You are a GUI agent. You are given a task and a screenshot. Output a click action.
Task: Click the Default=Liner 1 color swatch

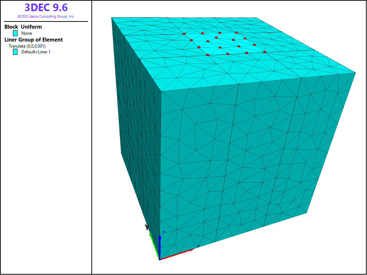(15, 52)
